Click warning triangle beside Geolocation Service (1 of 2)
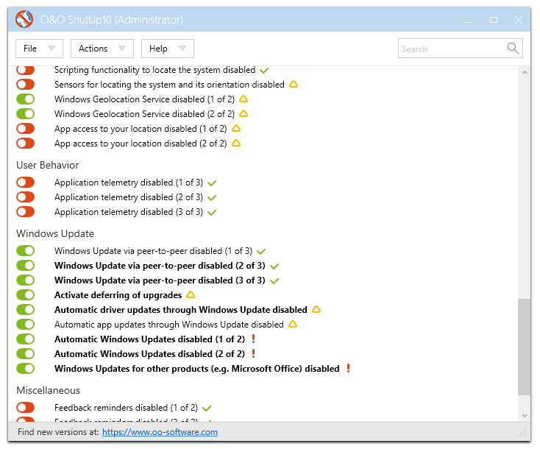Screen dimensions: 540x449 pos(244,99)
